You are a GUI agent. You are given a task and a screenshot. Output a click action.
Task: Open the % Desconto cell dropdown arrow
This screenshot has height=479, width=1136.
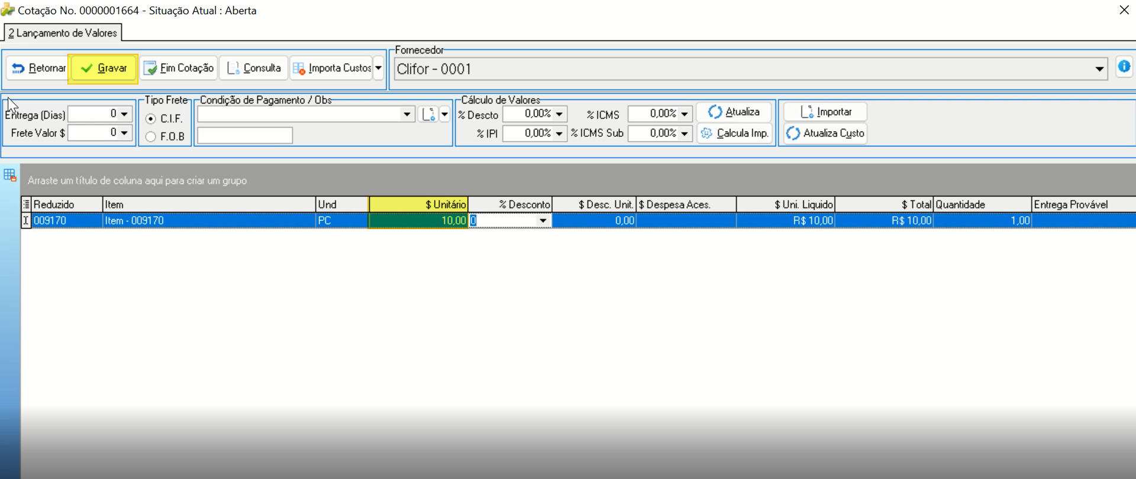543,220
